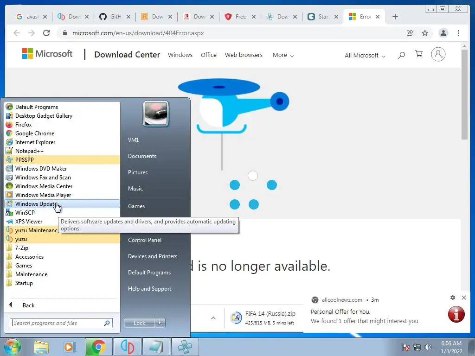The width and height of the screenshot is (475, 356).
Task: Launch Windows DVD Maker
Action: [62, 168]
